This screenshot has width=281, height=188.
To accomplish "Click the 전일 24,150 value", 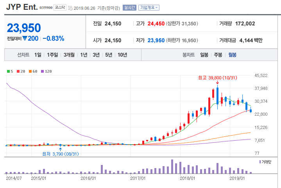I will click(113, 23).
